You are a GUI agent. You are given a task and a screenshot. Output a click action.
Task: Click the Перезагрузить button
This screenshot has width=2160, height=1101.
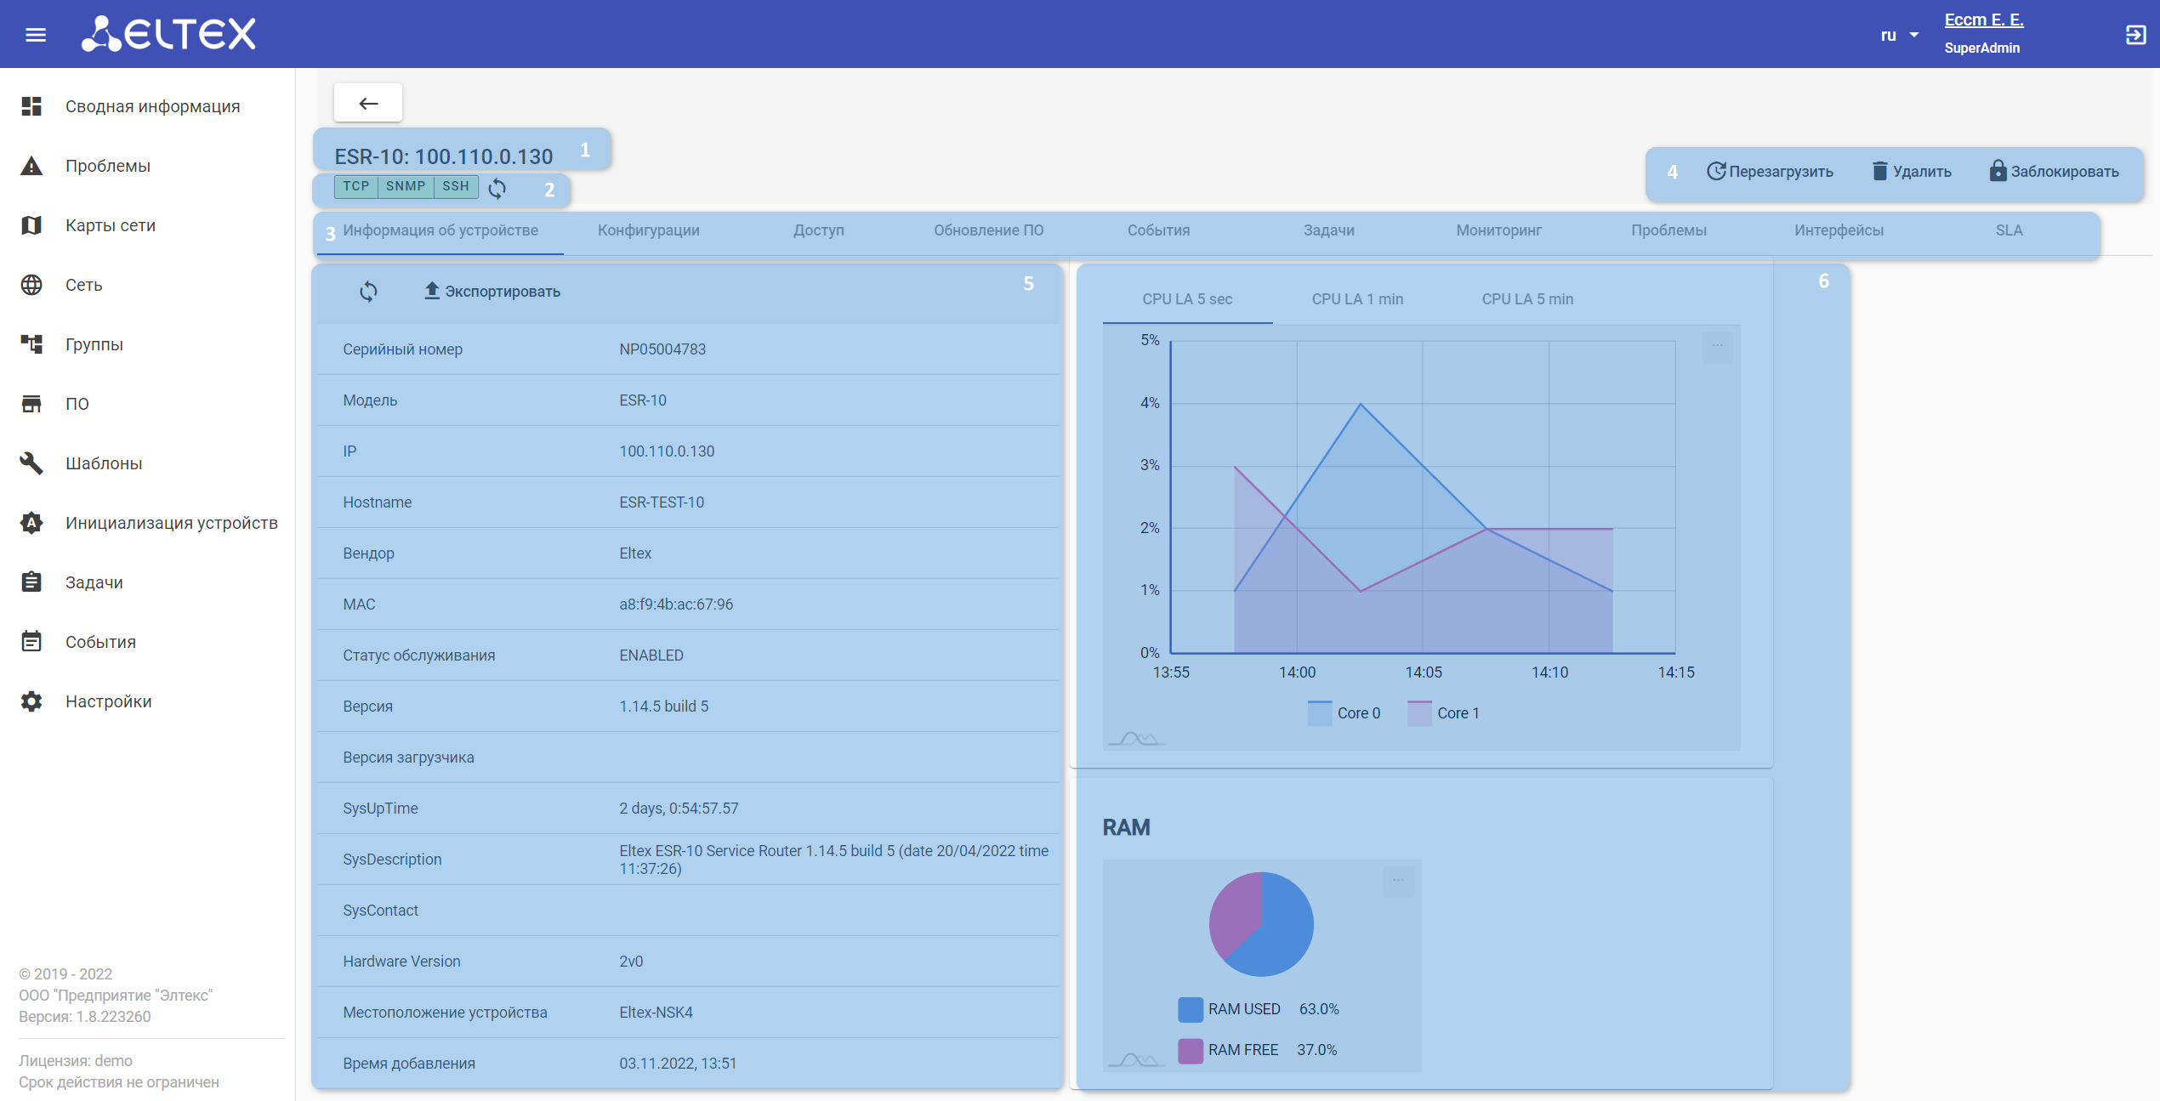point(1770,172)
